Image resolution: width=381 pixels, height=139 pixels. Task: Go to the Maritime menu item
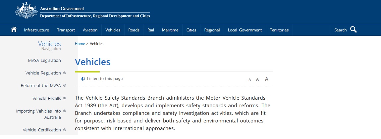click(170, 30)
